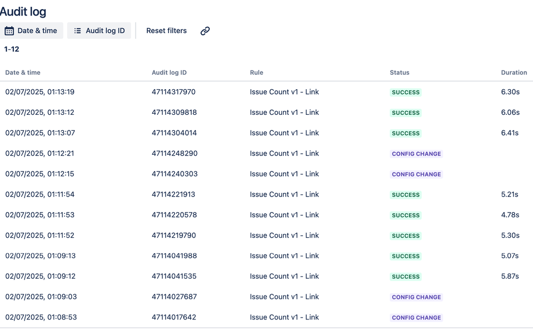Click the Date & time column header
The height and width of the screenshot is (329, 533).
coord(23,73)
